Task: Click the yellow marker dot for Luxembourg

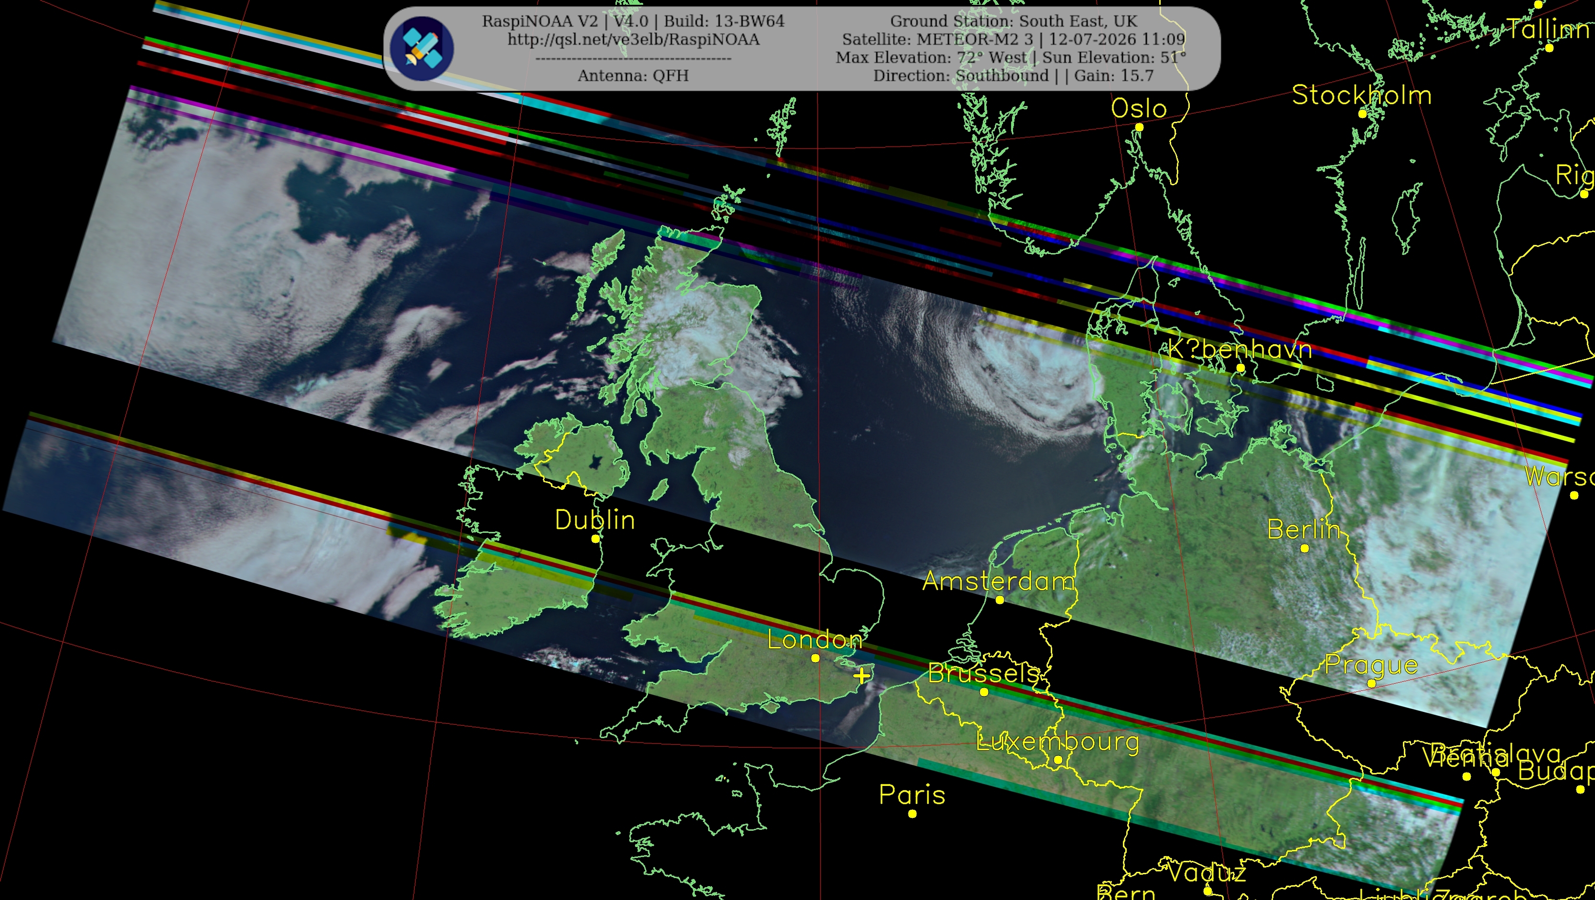Action: (1058, 760)
